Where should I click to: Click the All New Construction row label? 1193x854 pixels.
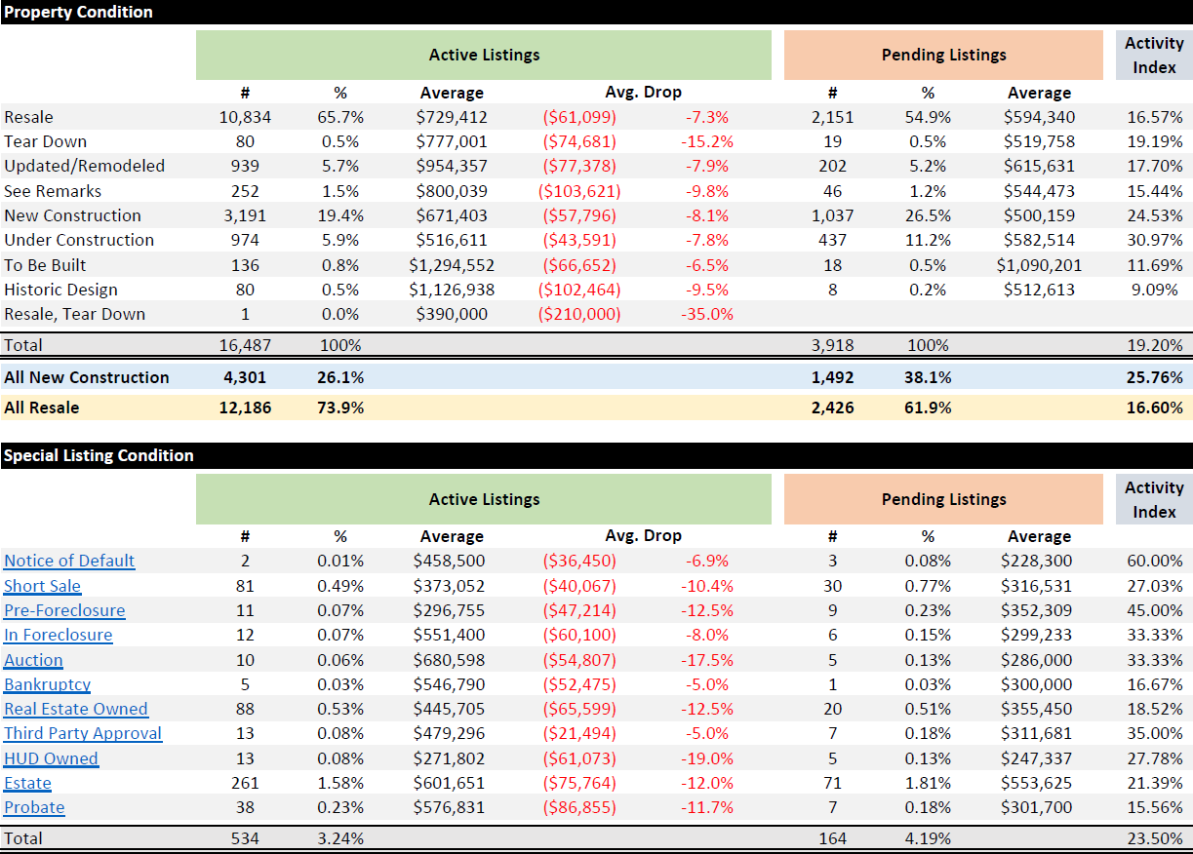pos(87,377)
